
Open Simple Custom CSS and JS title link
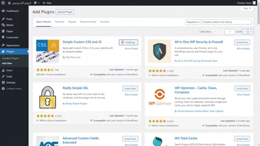pyautogui.click(x=82, y=42)
